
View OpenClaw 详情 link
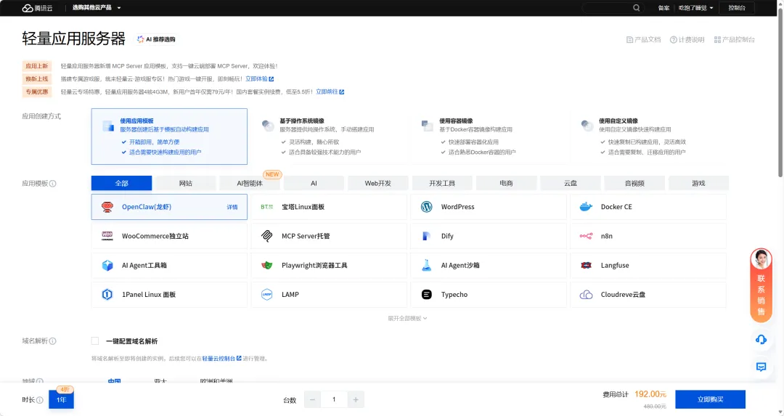(x=232, y=207)
